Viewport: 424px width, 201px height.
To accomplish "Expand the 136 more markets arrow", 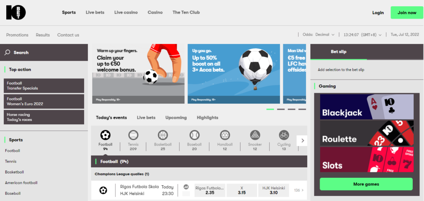I will [x=299, y=190].
